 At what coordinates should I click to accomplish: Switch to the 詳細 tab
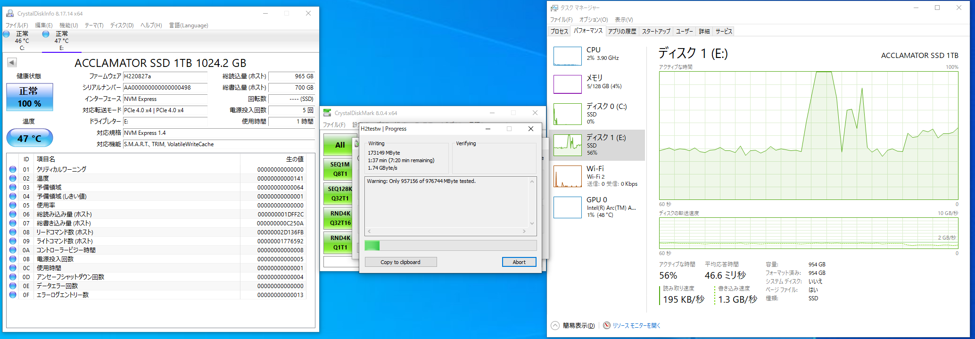pos(704,31)
